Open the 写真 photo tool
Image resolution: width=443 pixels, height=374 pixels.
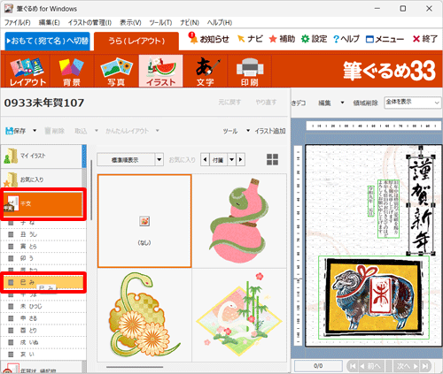coord(116,71)
